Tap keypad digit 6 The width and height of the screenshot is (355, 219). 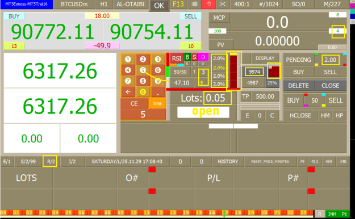coord(158,70)
